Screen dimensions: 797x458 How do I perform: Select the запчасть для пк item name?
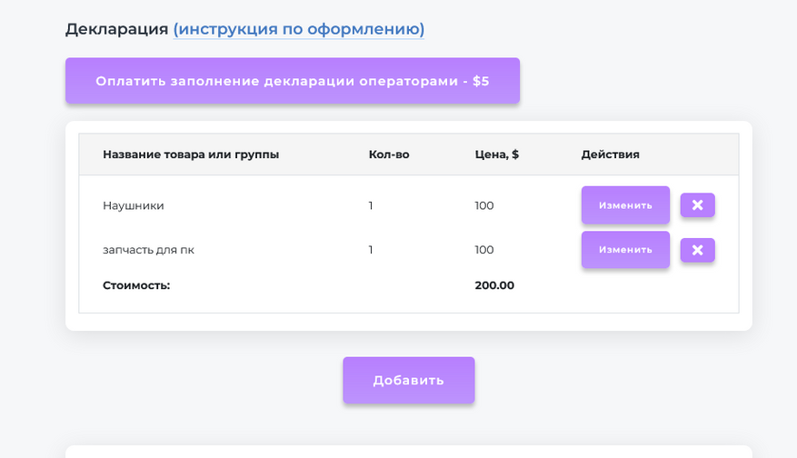point(148,250)
